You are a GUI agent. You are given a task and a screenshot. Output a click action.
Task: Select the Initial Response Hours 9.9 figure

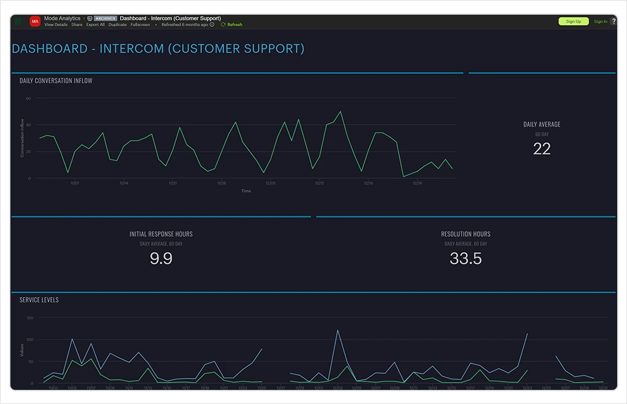pos(161,258)
